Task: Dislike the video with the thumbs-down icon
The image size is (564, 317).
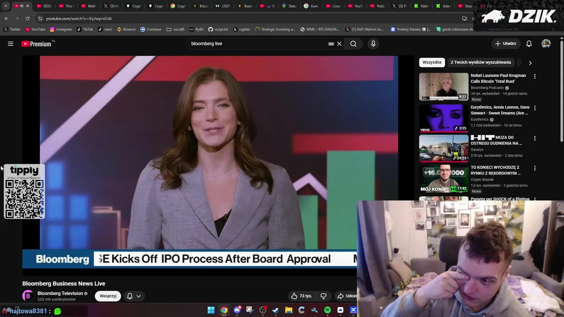Action: pyautogui.click(x=323, y=296)
